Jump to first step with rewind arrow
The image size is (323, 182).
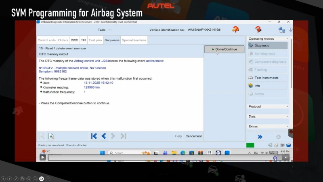click(x=94, y=136)
